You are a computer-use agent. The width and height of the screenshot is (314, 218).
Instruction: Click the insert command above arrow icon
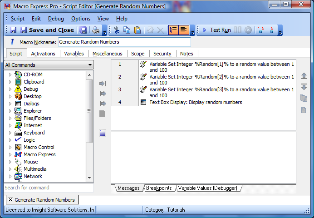(x=103, y=94)
